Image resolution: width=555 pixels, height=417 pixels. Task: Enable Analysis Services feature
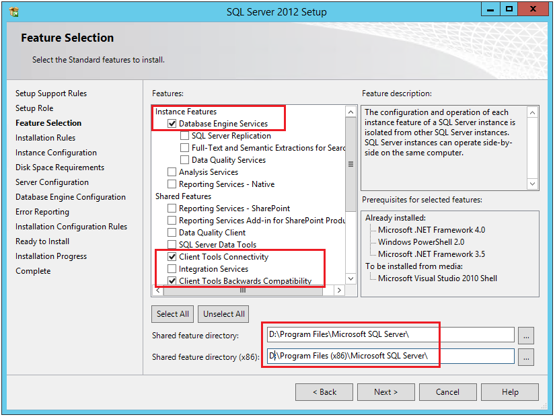click(x=172, y=172)
